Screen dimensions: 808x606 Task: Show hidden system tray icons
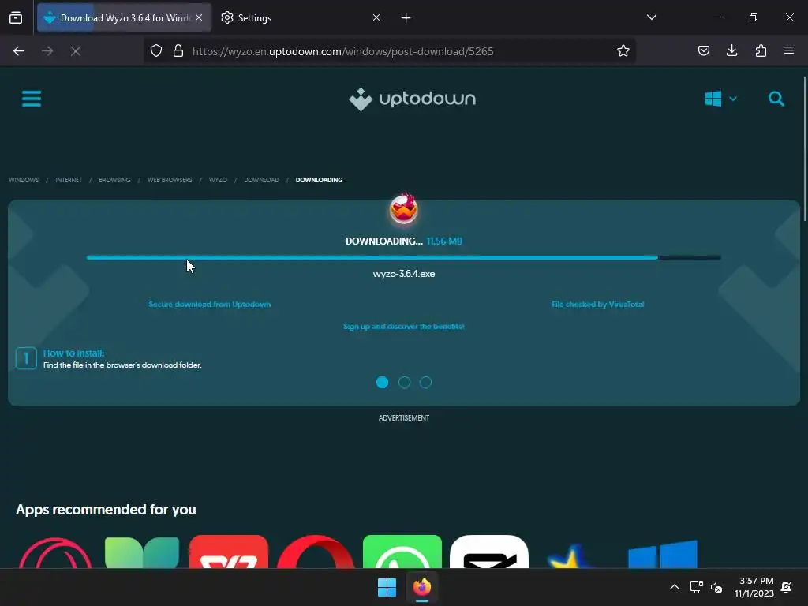click(674, 587)
